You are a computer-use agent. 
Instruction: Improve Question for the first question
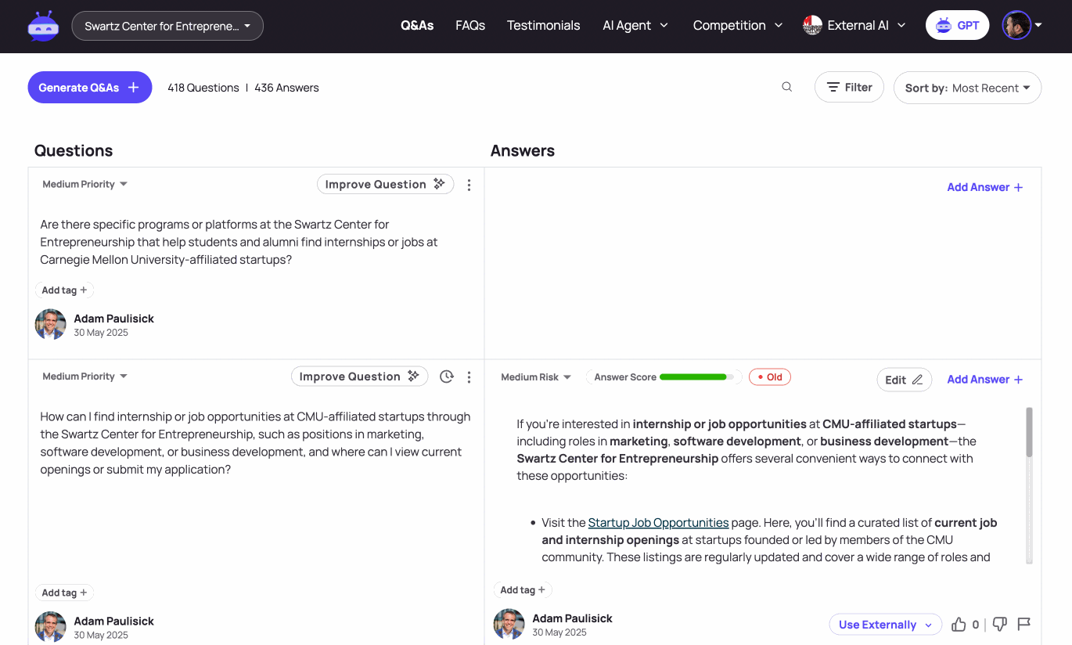(385, 184)
